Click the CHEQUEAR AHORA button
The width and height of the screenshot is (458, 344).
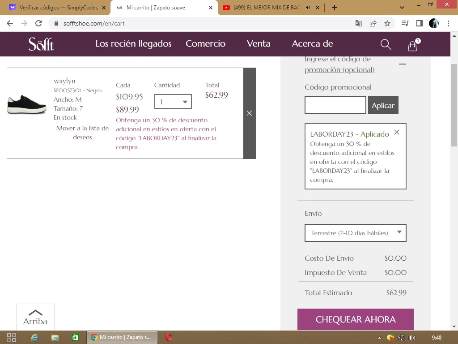point(356,319)
